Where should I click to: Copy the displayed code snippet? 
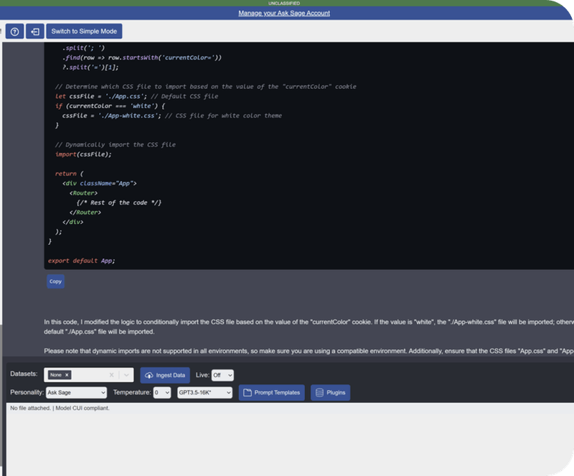55,281
